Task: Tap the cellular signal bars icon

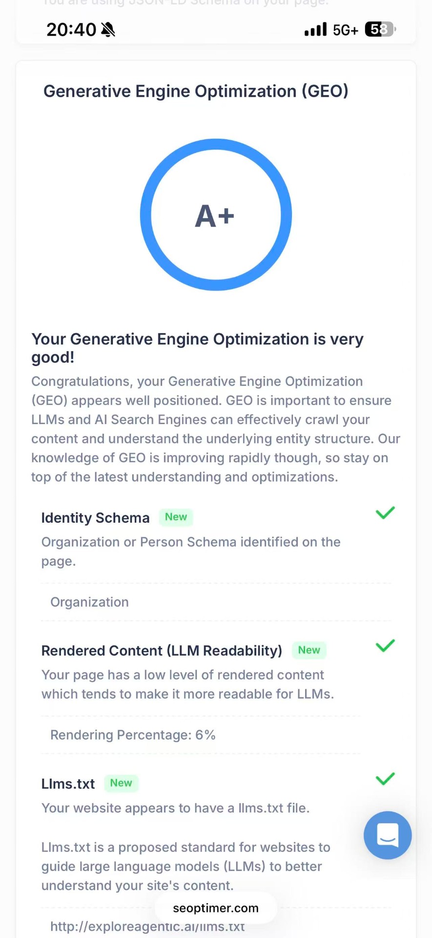Action: [x=315, y=30]
